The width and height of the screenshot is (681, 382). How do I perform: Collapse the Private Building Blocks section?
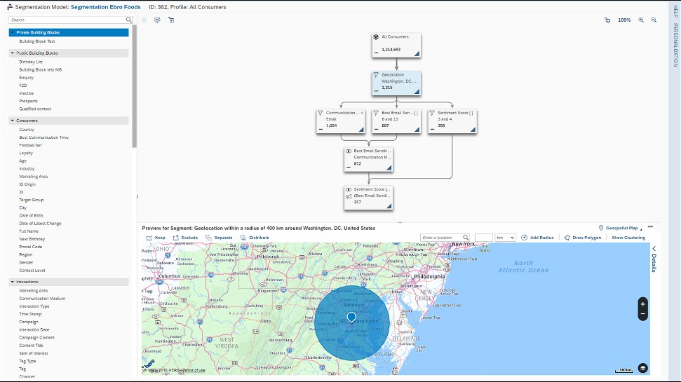click(12, 32)
